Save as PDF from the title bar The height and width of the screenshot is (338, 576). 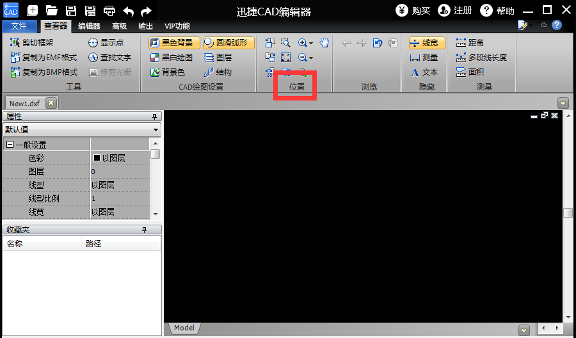pyautogui.click(x=90, y=10)
